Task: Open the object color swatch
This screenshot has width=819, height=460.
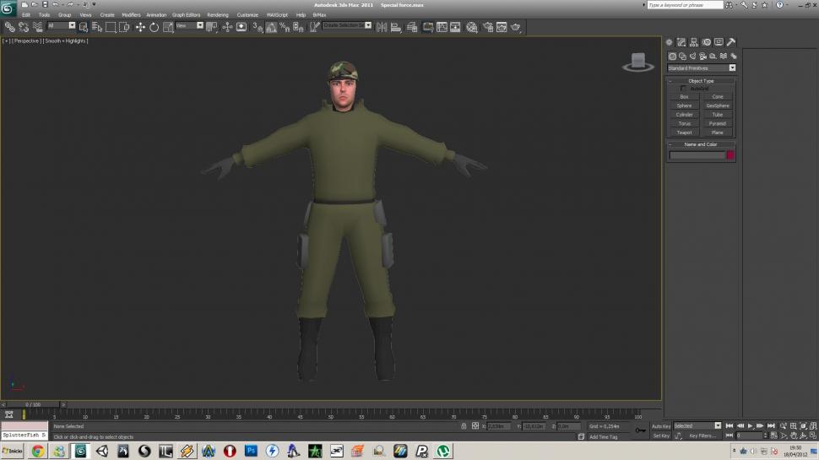Action: 730,155
